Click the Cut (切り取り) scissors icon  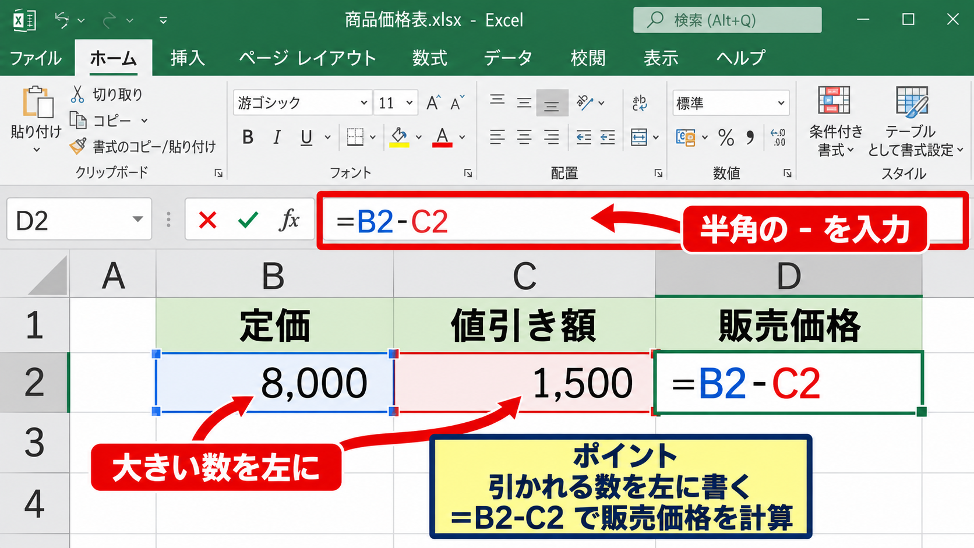(77, 94)
